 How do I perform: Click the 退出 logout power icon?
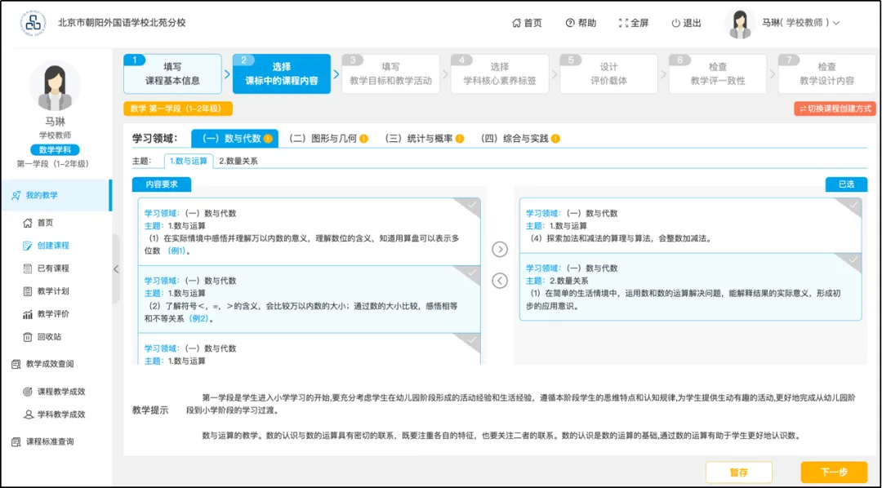(675, 23)
